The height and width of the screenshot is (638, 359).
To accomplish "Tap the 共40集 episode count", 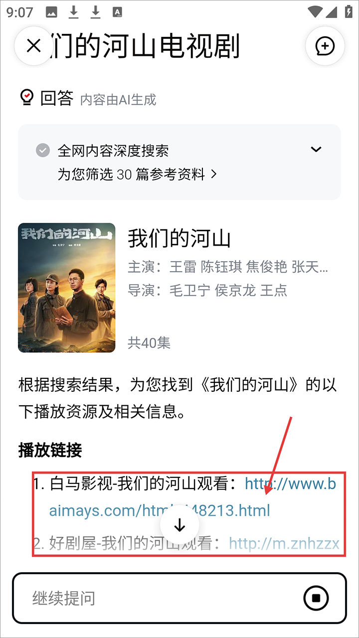I will tap(150, 343).
